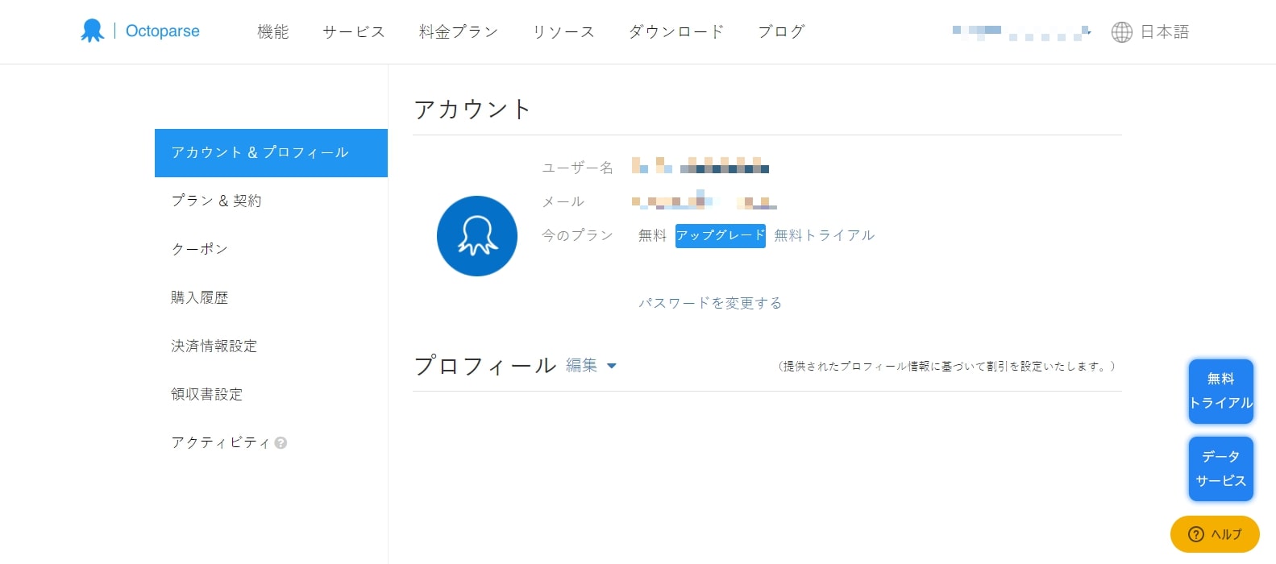Click the 無料トライアル link beside the plan
The width and height of the screenshot is (1276, 564).
pos(824,235)
